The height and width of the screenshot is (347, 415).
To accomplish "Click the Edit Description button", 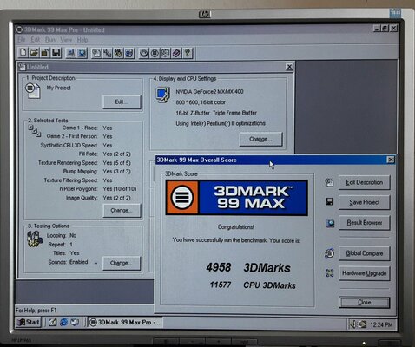I will [x=364, y=182].
